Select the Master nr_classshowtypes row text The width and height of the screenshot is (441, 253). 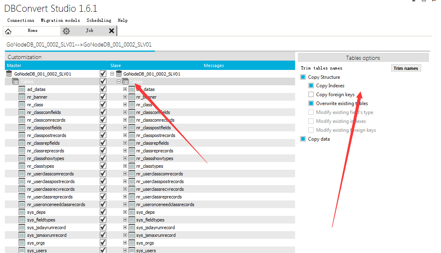coord(46,158)
